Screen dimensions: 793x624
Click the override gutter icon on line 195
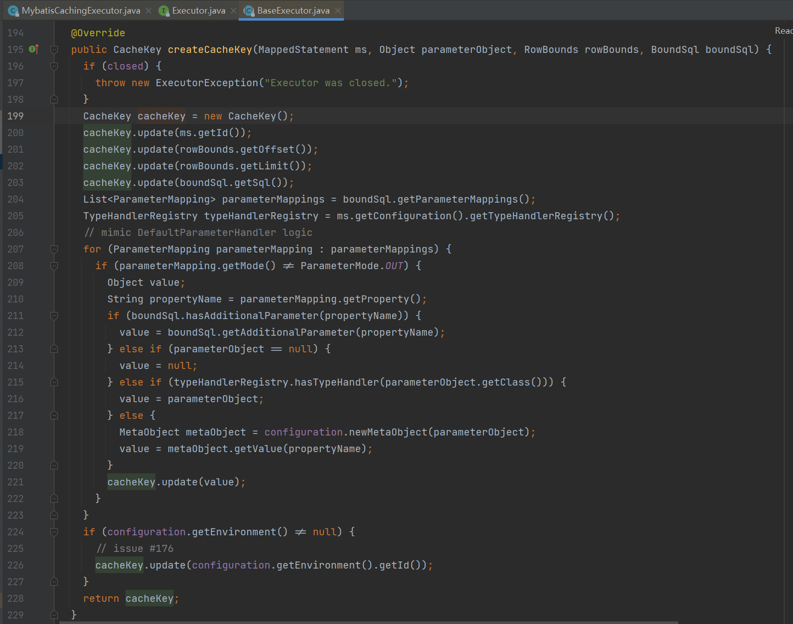[34, 49]
